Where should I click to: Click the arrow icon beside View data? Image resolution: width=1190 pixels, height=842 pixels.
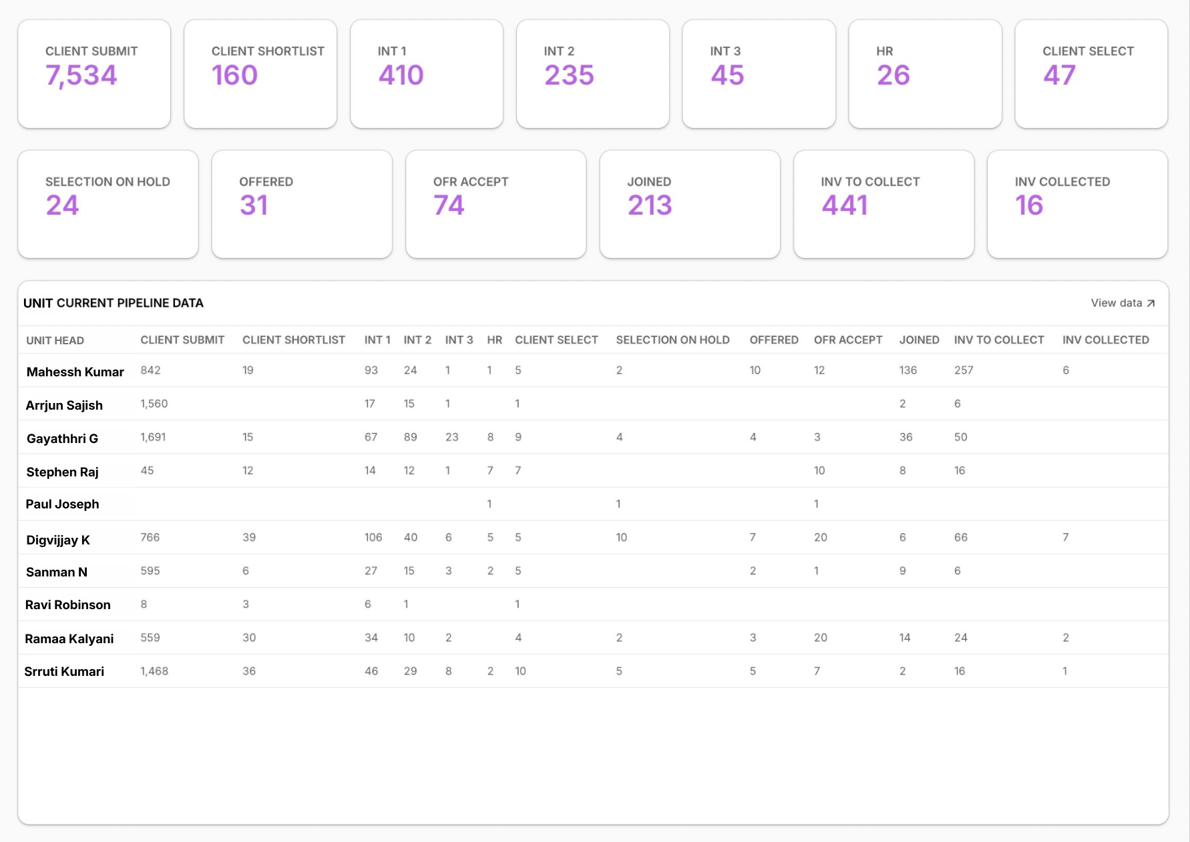(1151, 304)
